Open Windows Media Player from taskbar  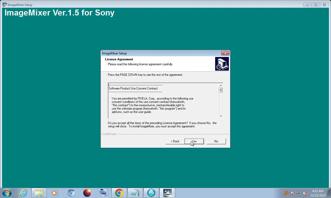(55, 193)
